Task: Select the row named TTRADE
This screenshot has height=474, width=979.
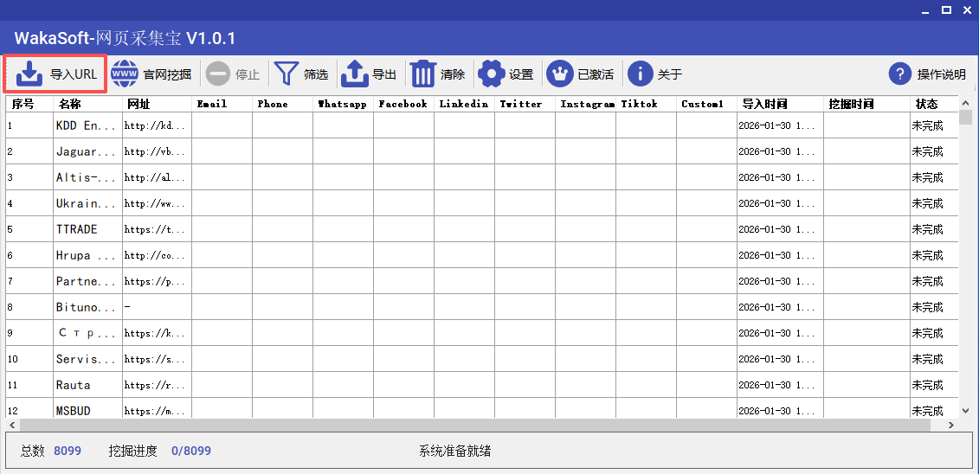Action: pyautogui.click(x=77, y=229)
